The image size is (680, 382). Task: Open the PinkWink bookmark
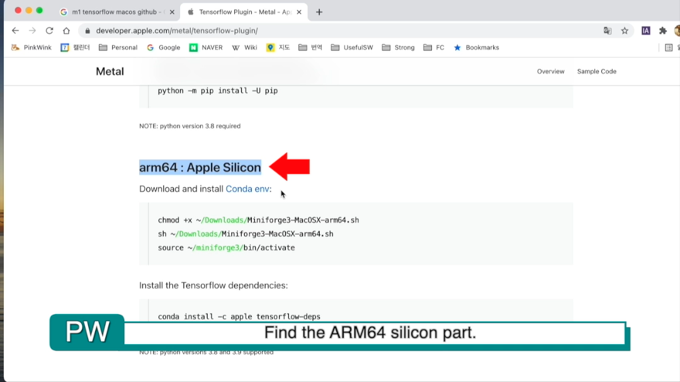pyautogui.click(x=31, y=48)
